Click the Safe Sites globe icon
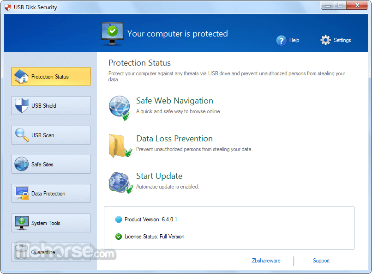This screenshot has height=274, width=372. (x=21, y=164)
